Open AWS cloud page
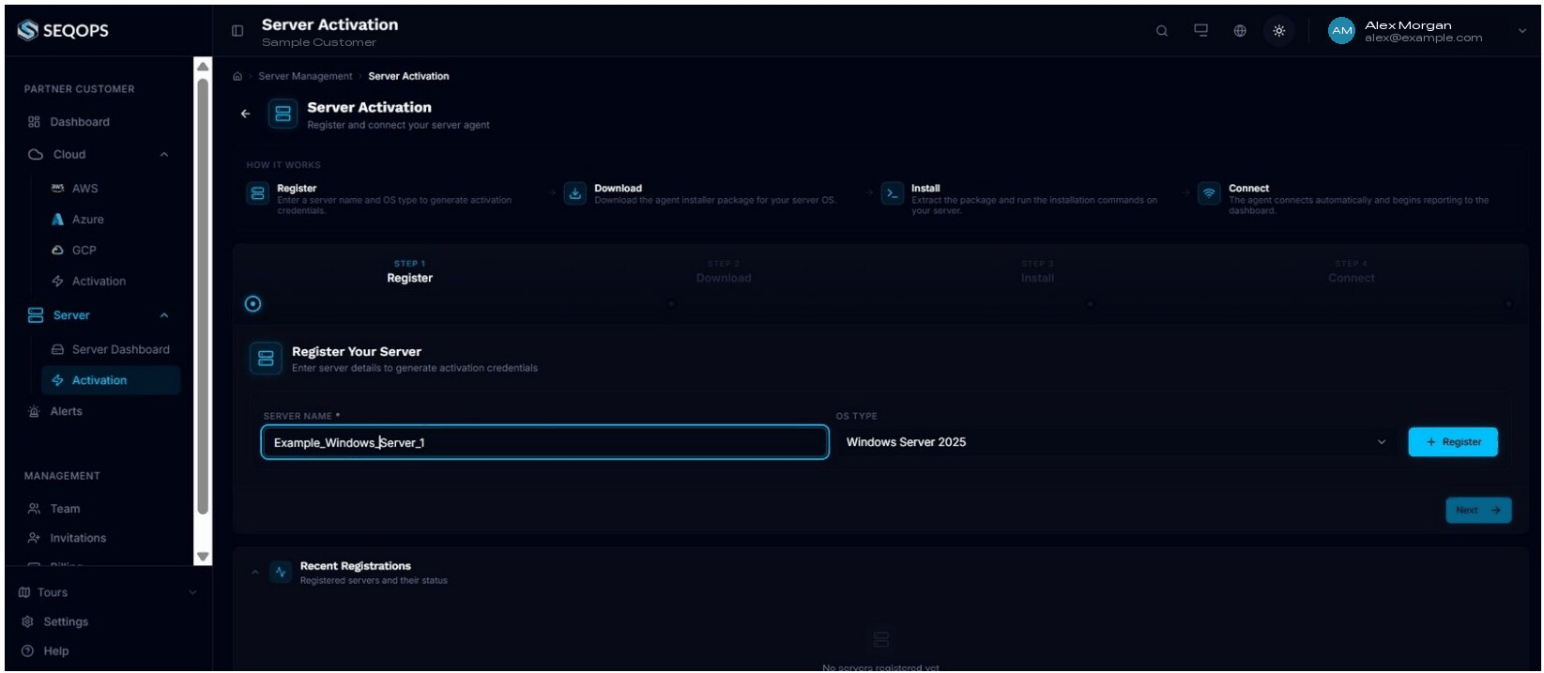 (x=85, y=189)
